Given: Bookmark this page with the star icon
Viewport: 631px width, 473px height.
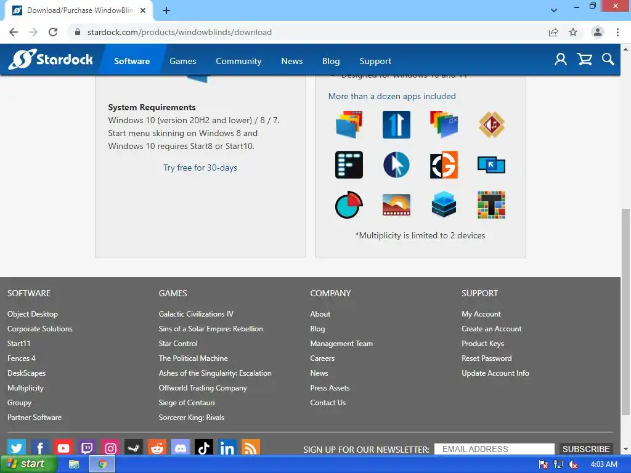Looking at the screenshot, I should click(x=573, y=32).
